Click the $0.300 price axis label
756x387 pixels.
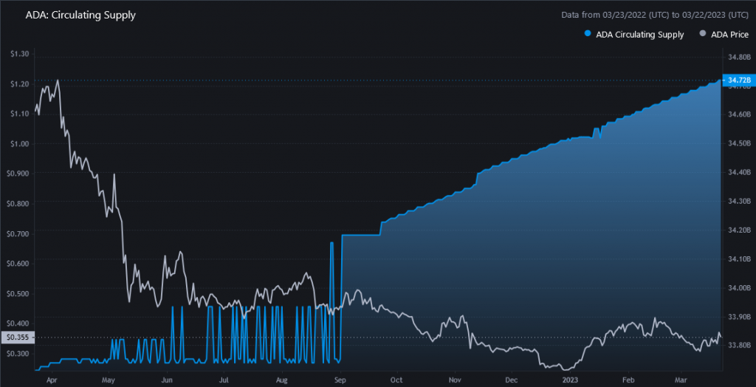pos(18,354)
